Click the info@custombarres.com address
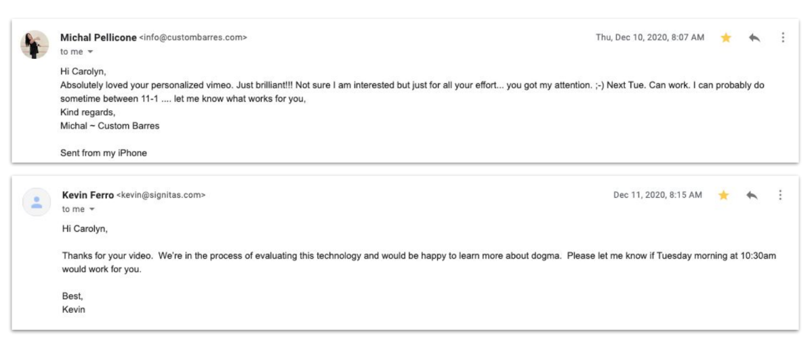This screenshot has width=810, height=338. (193, 38)
